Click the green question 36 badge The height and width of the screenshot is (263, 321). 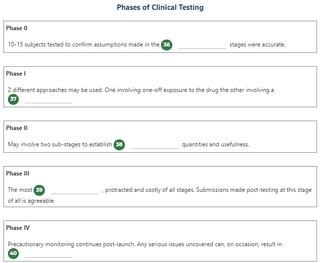coord(167,44)
